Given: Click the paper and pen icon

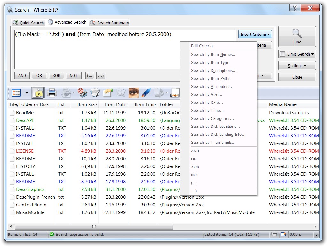Looking at the screenshot, I should pyautogui.click(x=95, y=93).
